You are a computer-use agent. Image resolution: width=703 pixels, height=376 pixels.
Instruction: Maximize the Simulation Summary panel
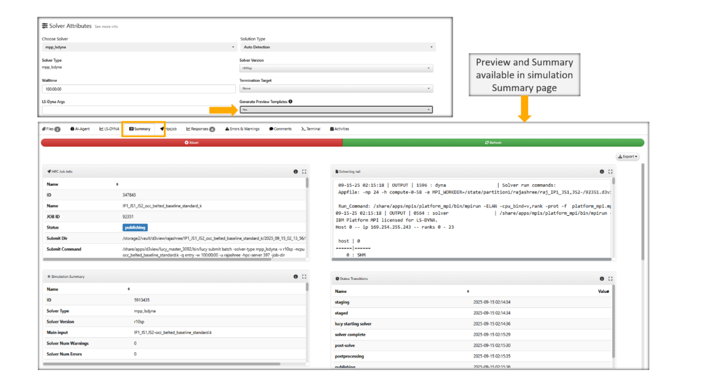pos(304,277)
